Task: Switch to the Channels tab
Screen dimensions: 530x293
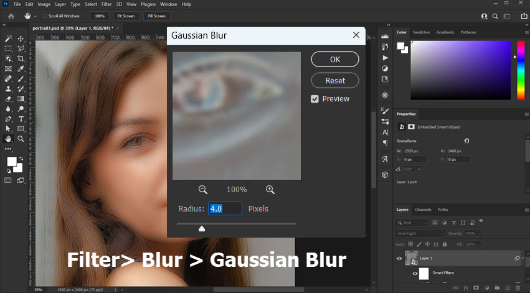Action: (423, 210)
